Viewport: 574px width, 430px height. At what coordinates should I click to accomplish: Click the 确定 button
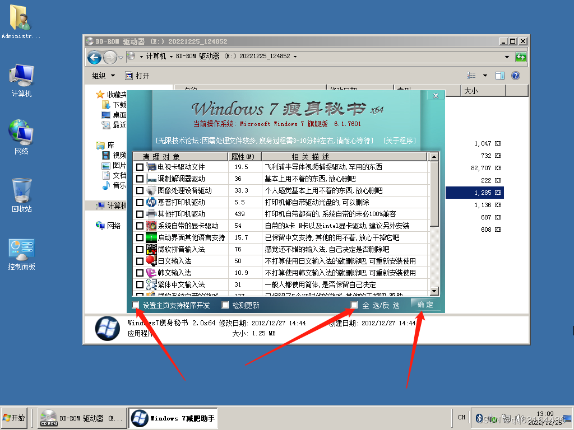[x=425, y=305]
